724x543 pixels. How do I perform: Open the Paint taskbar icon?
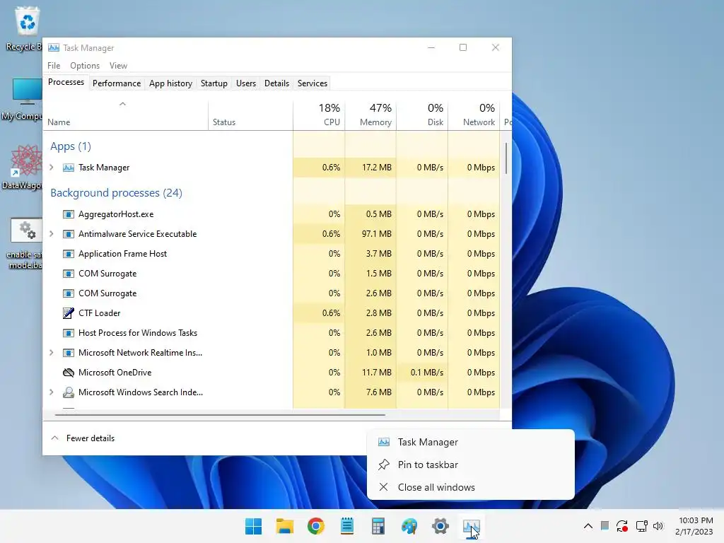pyautogui.click(x=409, y=526)
